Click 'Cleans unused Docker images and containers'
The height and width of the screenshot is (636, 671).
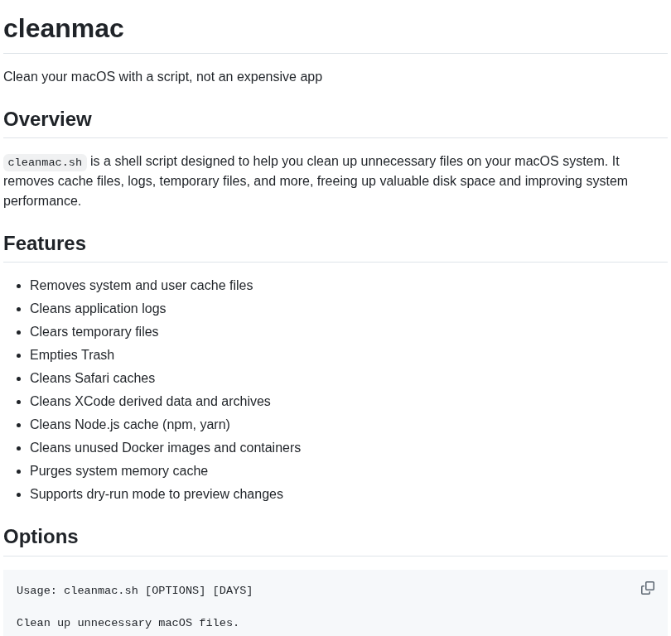(165, 447)
